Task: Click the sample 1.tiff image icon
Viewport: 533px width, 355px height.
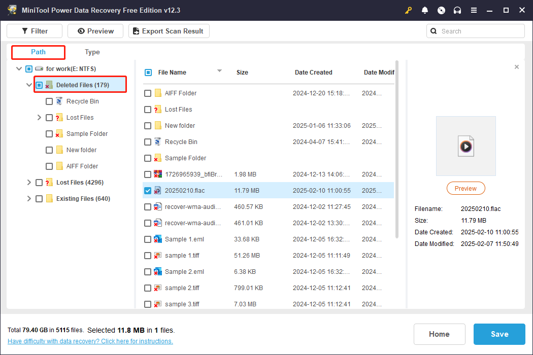Action: coord(157,256)
